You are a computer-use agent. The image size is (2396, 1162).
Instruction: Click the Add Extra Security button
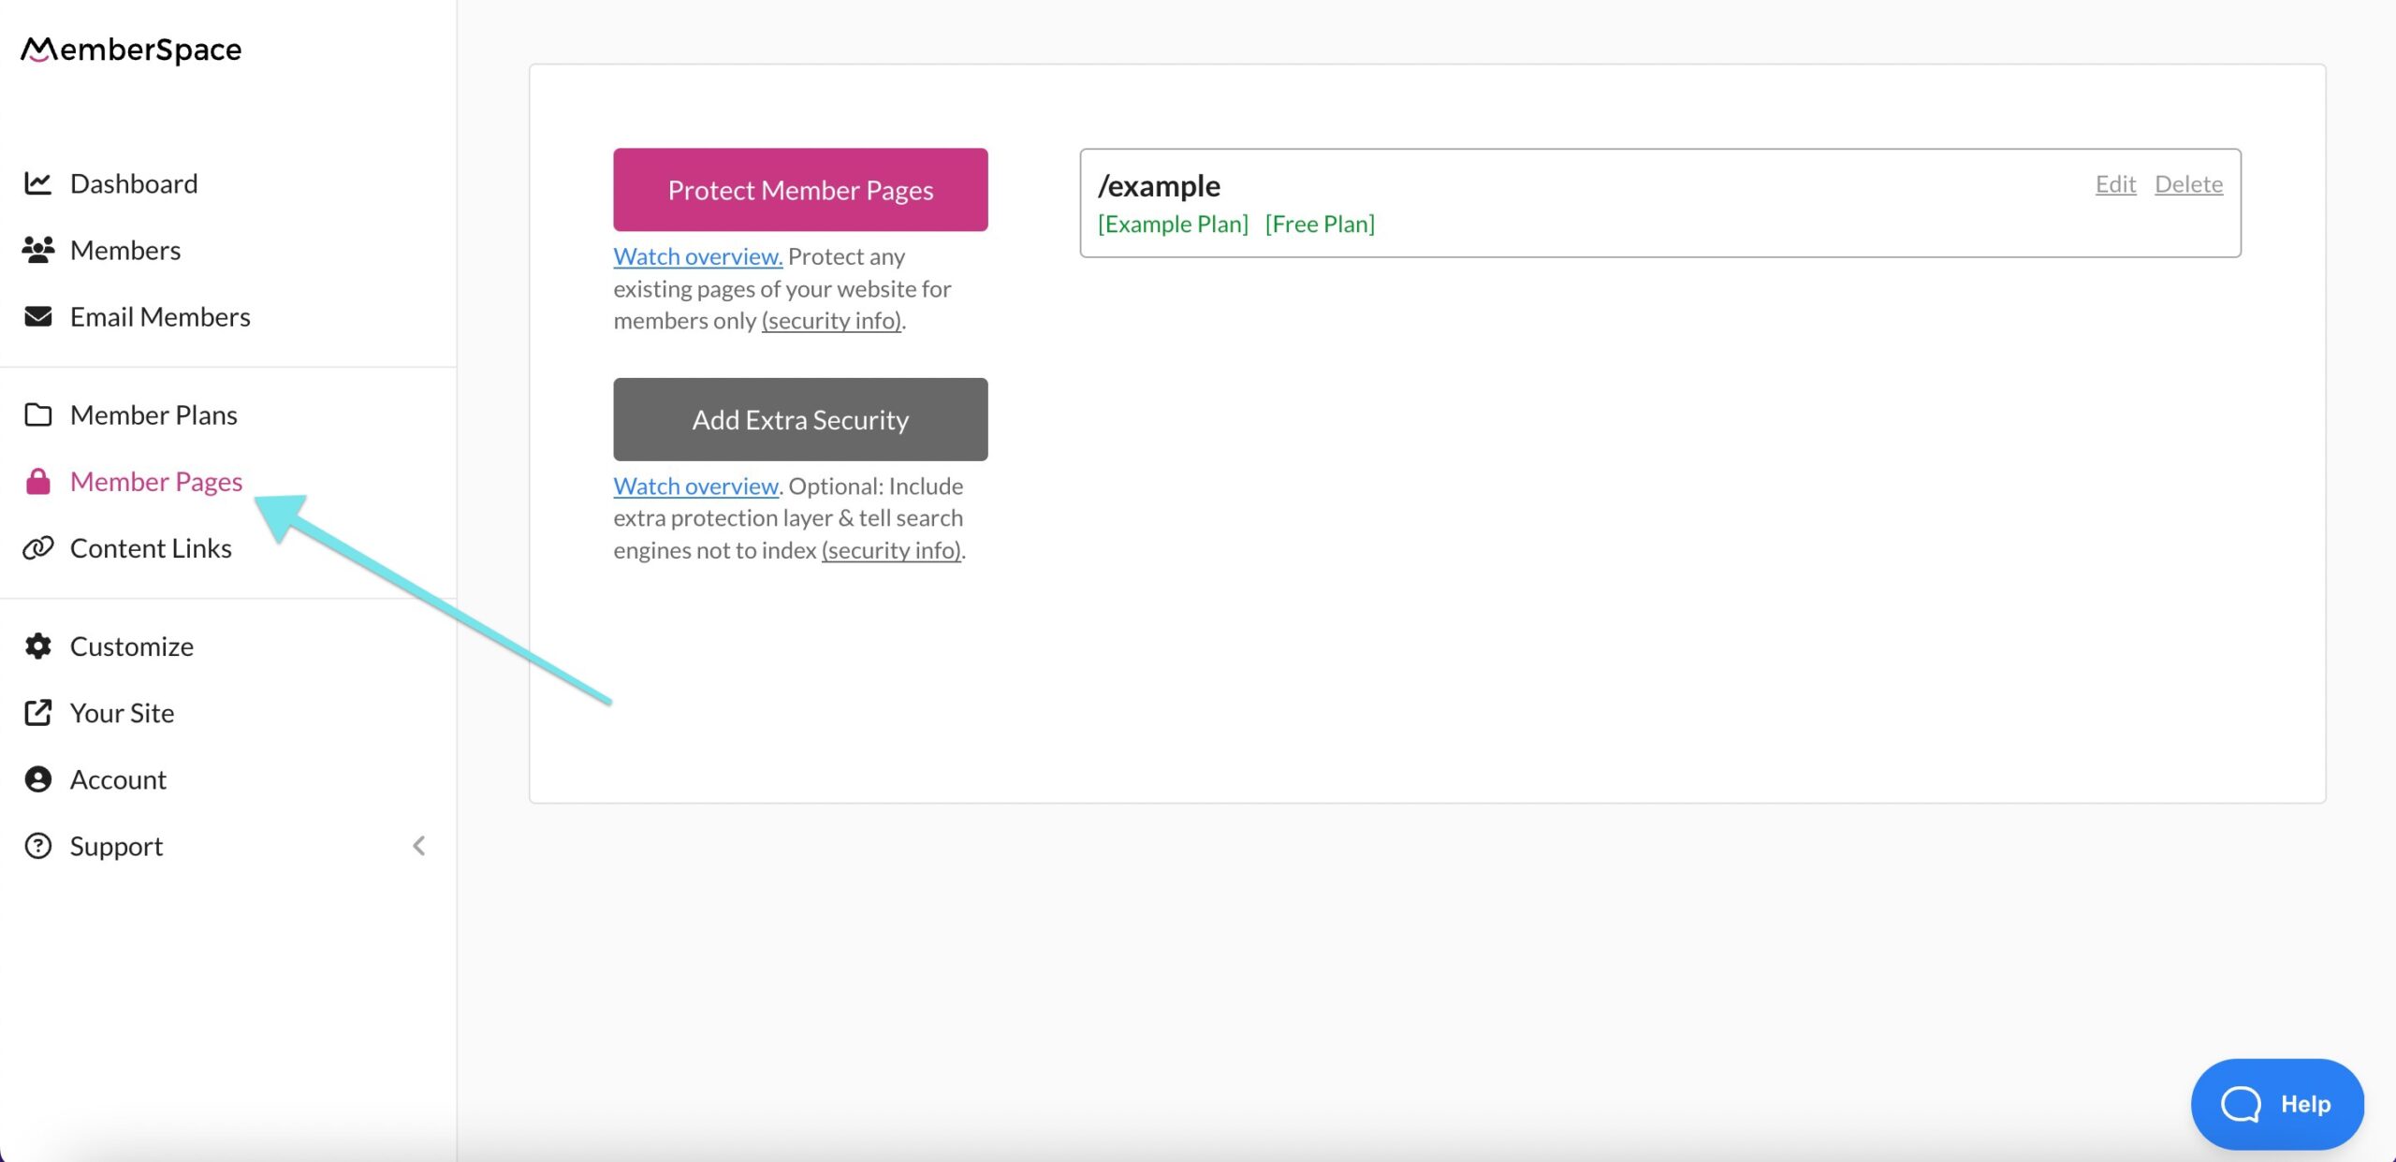[800, 419]
